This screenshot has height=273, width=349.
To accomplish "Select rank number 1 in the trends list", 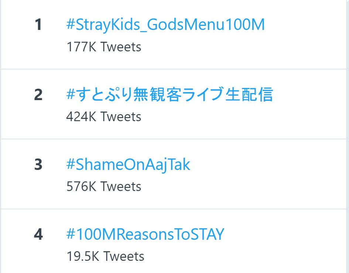I will [x=38, y=24].
